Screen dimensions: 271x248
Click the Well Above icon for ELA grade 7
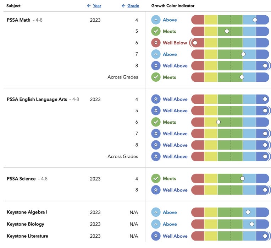pos(156,134)
